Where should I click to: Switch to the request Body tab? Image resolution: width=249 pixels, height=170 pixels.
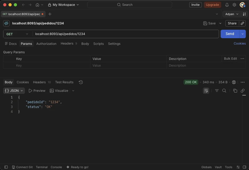(x=85, y=44)
